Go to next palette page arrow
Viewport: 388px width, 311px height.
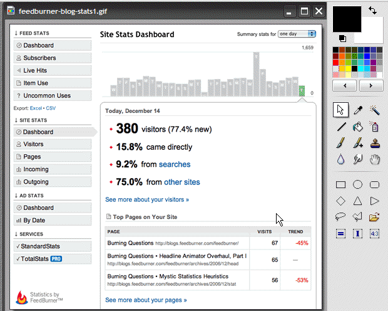click(x=371, y=86)
